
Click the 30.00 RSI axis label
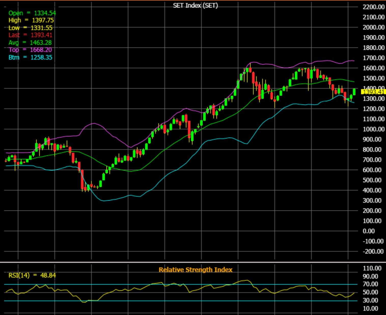(x=370, y=300)
